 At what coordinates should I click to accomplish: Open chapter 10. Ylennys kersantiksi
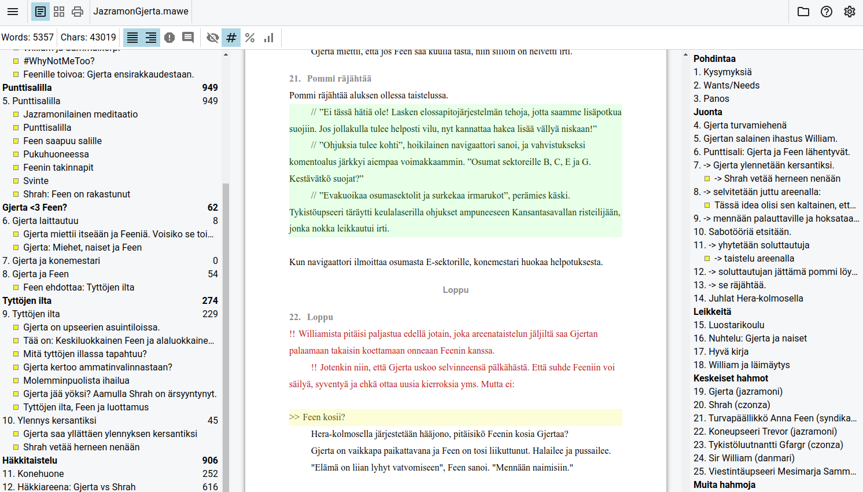point(110,420)
